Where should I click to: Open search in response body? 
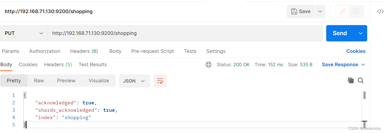point(361,80)
